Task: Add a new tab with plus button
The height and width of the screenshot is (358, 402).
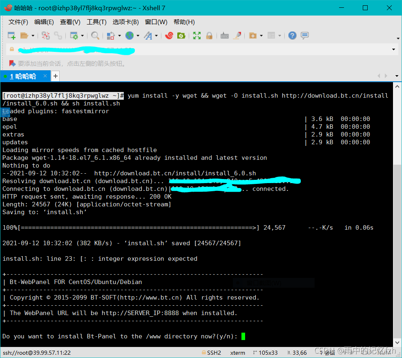Action: coord(56,76)
